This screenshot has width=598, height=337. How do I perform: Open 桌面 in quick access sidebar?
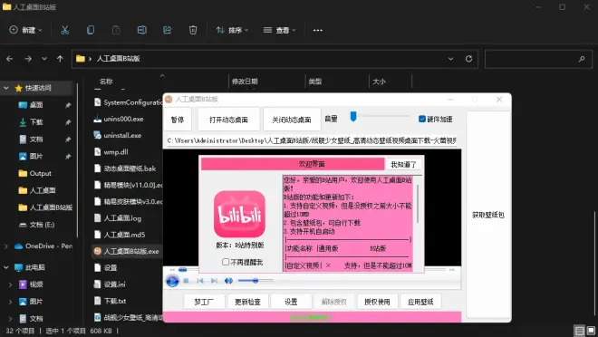(36, 105)
